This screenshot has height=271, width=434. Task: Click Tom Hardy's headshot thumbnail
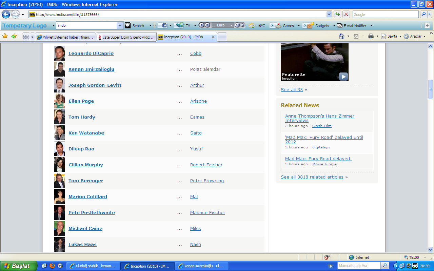pyautogui.click(x=60, y=117)
